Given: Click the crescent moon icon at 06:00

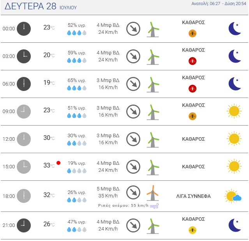Looking at the screenshot, I should tap(235, 84).
